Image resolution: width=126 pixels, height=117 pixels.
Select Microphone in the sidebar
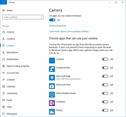[13, 52]
